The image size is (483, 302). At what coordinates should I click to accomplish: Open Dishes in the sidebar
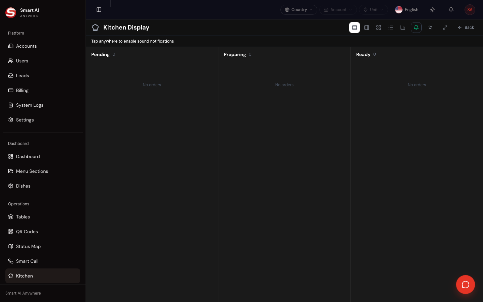pyautogui.click(x=43, y=186)
